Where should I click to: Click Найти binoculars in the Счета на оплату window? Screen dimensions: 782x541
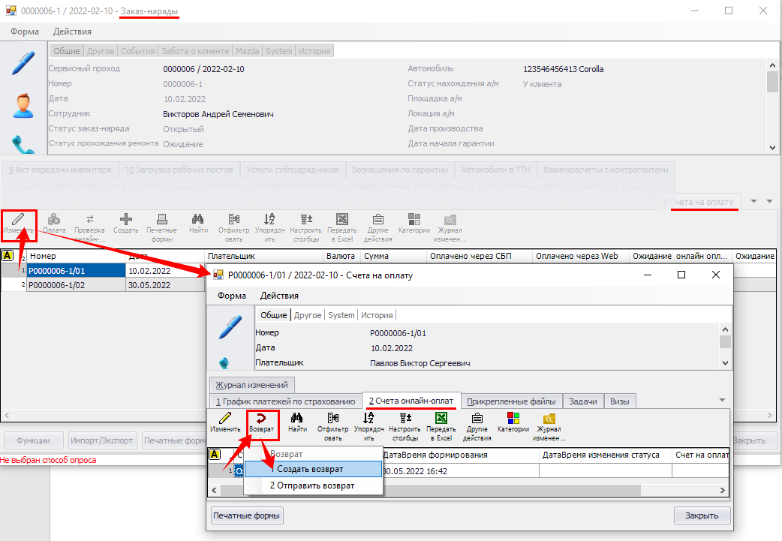(x=297, y=422)
